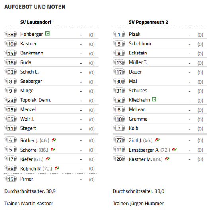Click the substitution icon beside Zintl J.
This screenshot has width=211, height=212.
(157, 140)
